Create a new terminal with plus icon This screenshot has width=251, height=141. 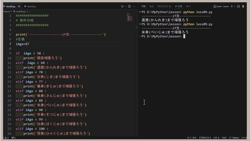[x=232, y=6]
